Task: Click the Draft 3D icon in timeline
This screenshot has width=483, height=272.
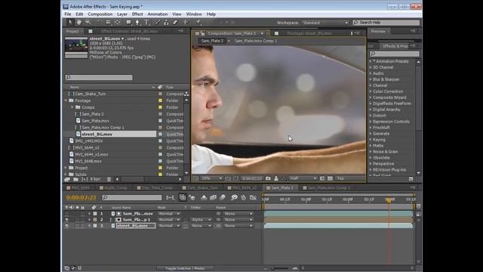Action: pos(192,197)
